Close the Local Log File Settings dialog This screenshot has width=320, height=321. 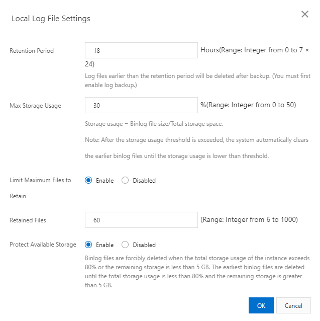click(304, 14)
